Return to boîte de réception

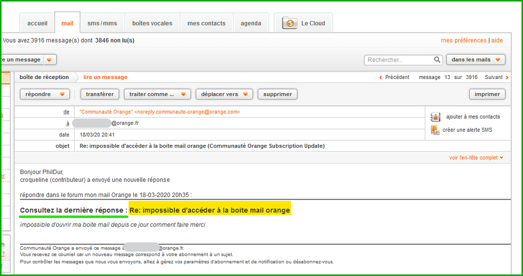click(44, 77)
